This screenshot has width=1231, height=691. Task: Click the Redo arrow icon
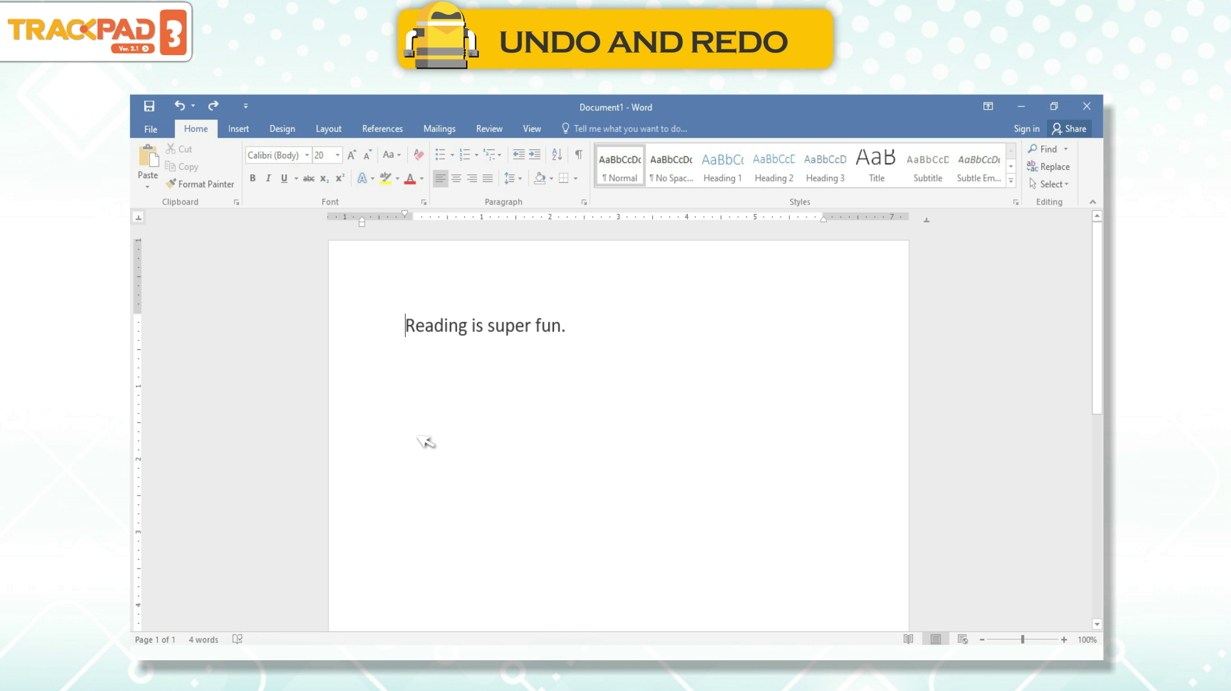tap(214, 106)
